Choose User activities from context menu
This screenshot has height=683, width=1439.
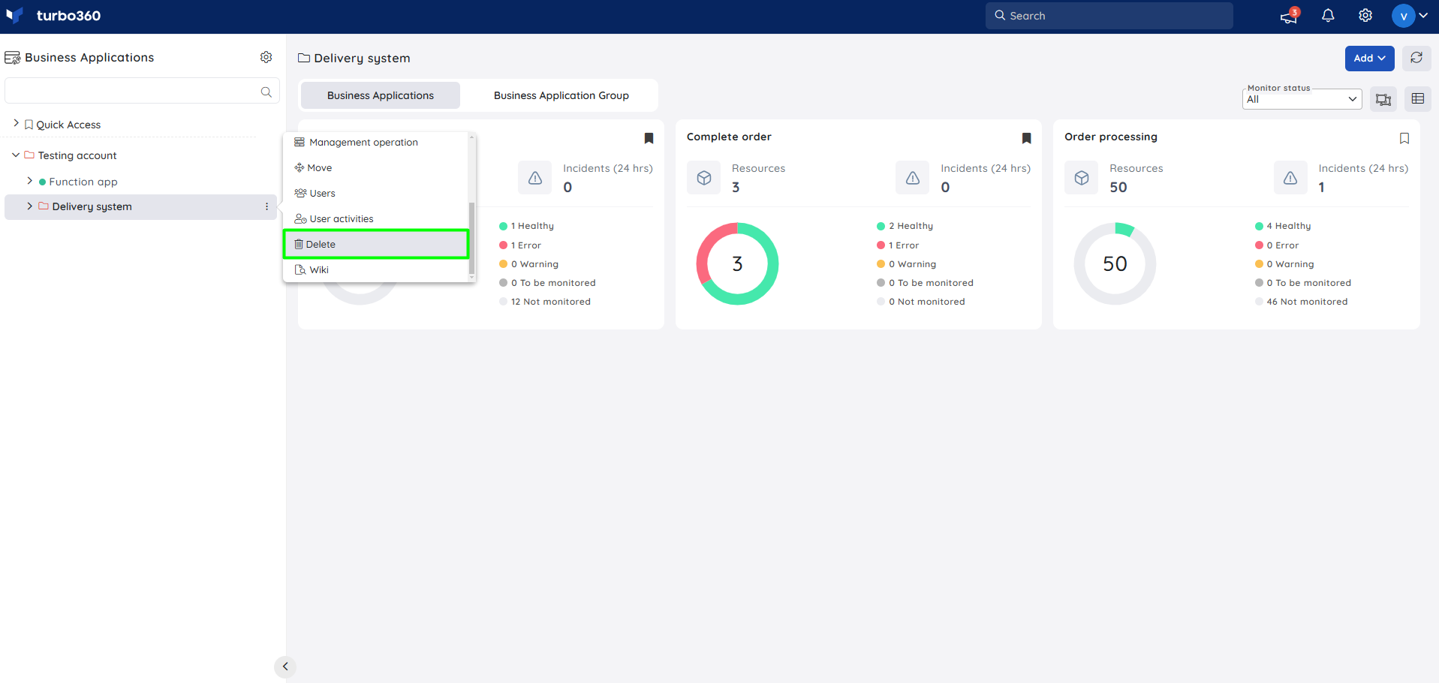click(376, 219)
